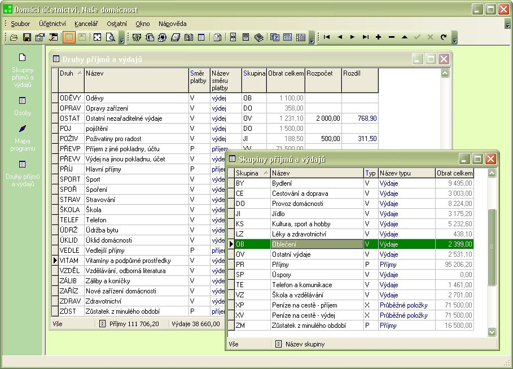Click the refresh records icon
The image size is (513, 369).
444,37
